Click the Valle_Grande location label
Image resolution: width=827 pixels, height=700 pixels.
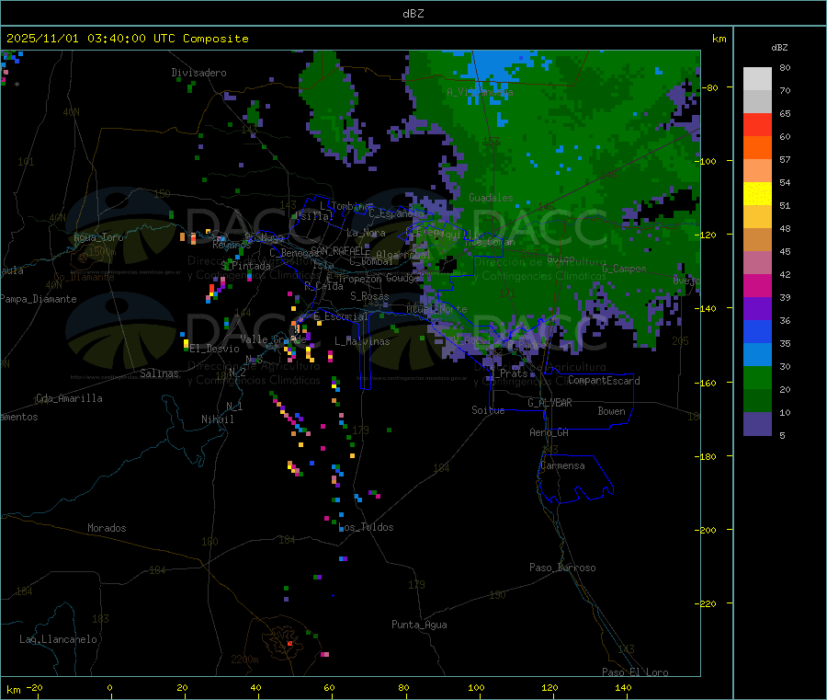(x=273, y=339)
